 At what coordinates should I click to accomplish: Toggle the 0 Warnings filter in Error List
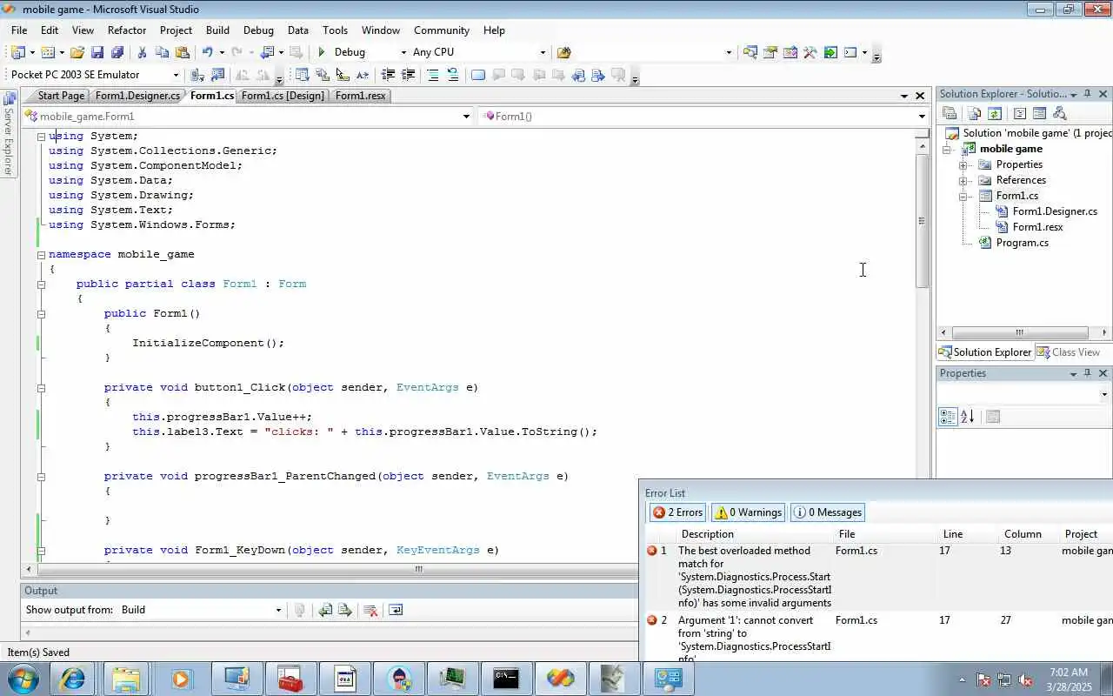(x=748, y=512)
